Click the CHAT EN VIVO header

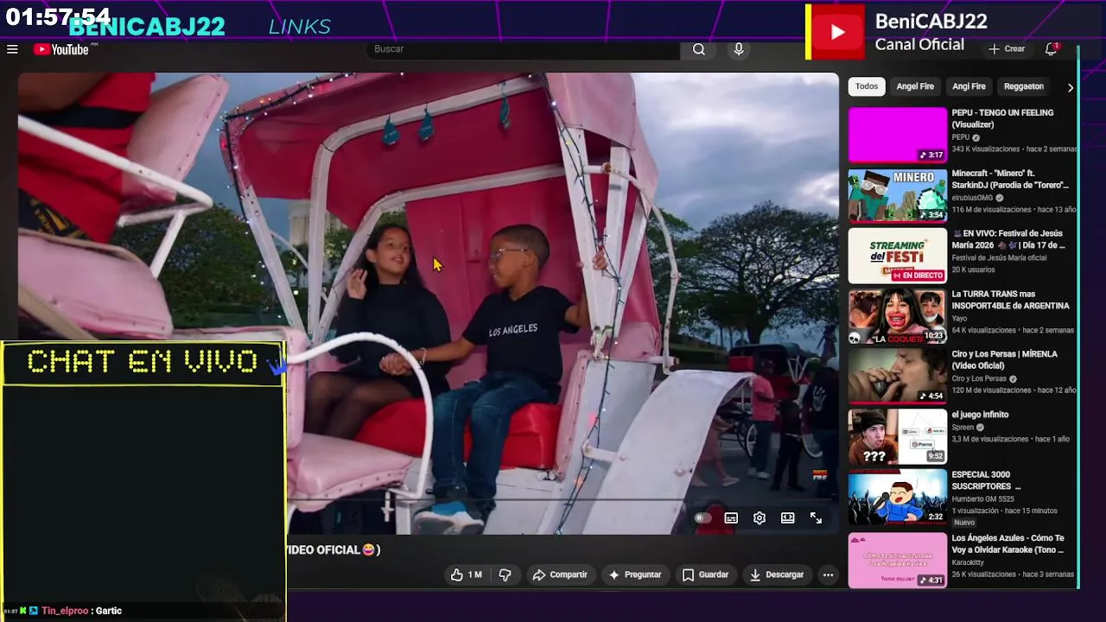click(143, 362)
